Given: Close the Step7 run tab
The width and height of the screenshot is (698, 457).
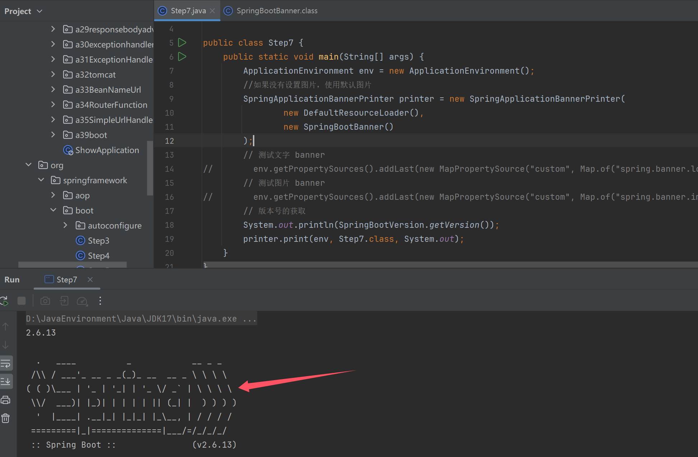Looking at the screenshot, I should pyautogui.click(x=90, y=280).
